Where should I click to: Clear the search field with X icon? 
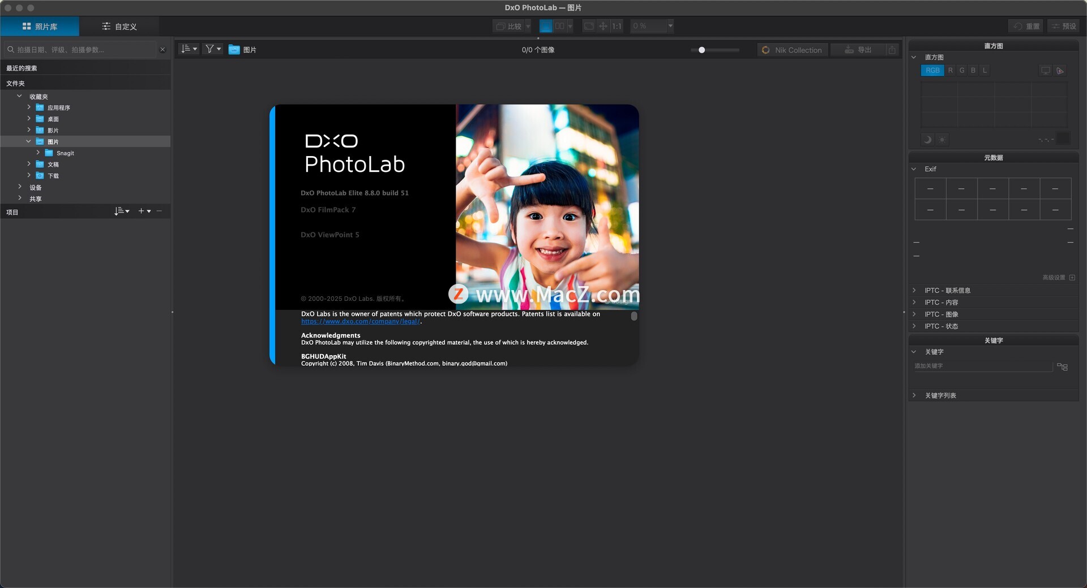click(x=162, y=50)
